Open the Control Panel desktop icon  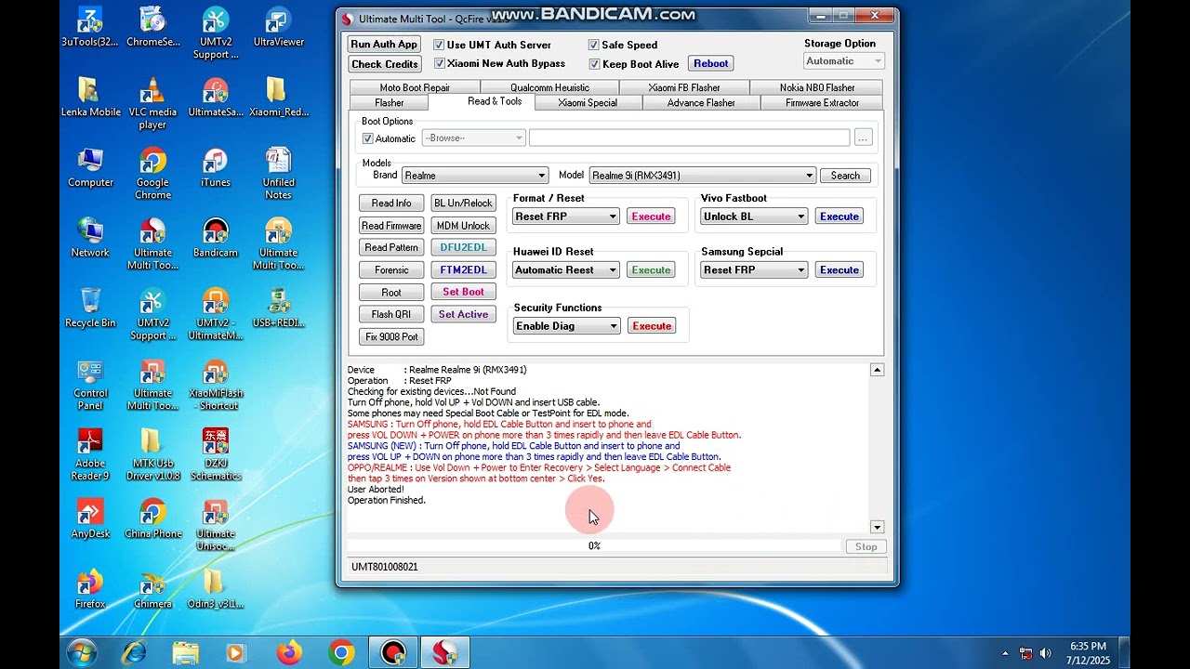click(x=90, y=385)
